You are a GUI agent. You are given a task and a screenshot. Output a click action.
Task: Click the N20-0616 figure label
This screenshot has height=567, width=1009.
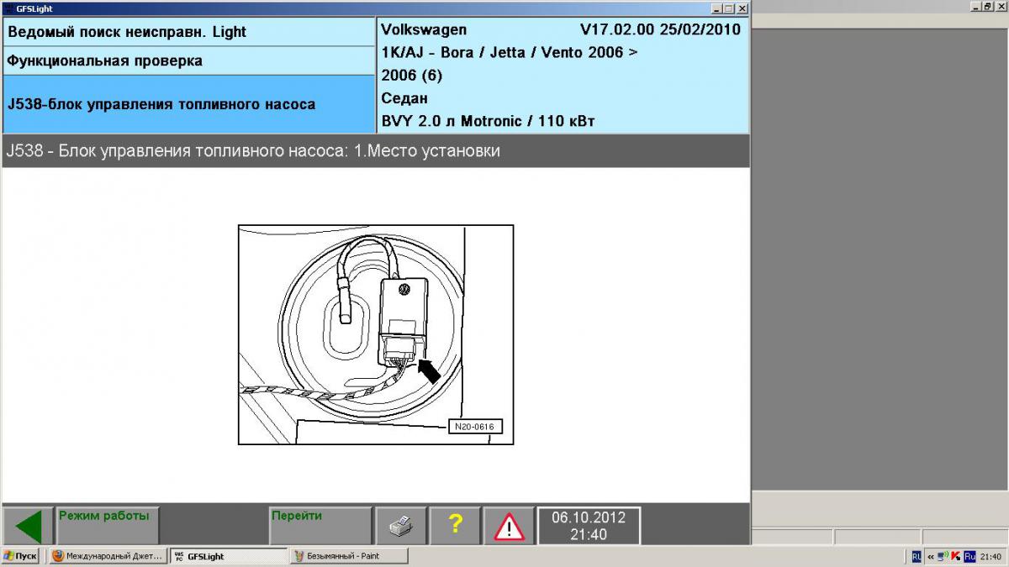[x=475, y=427]
